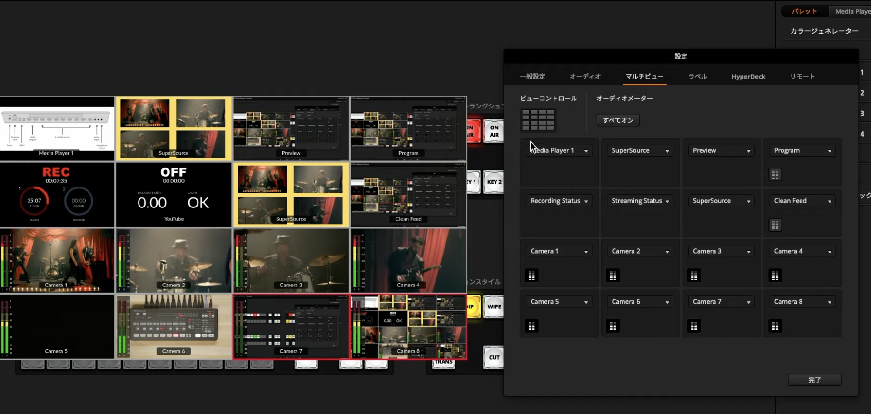871x414 pixels.
Task: Click the Camera 7 audio meter icon
Action: point(694,326)
